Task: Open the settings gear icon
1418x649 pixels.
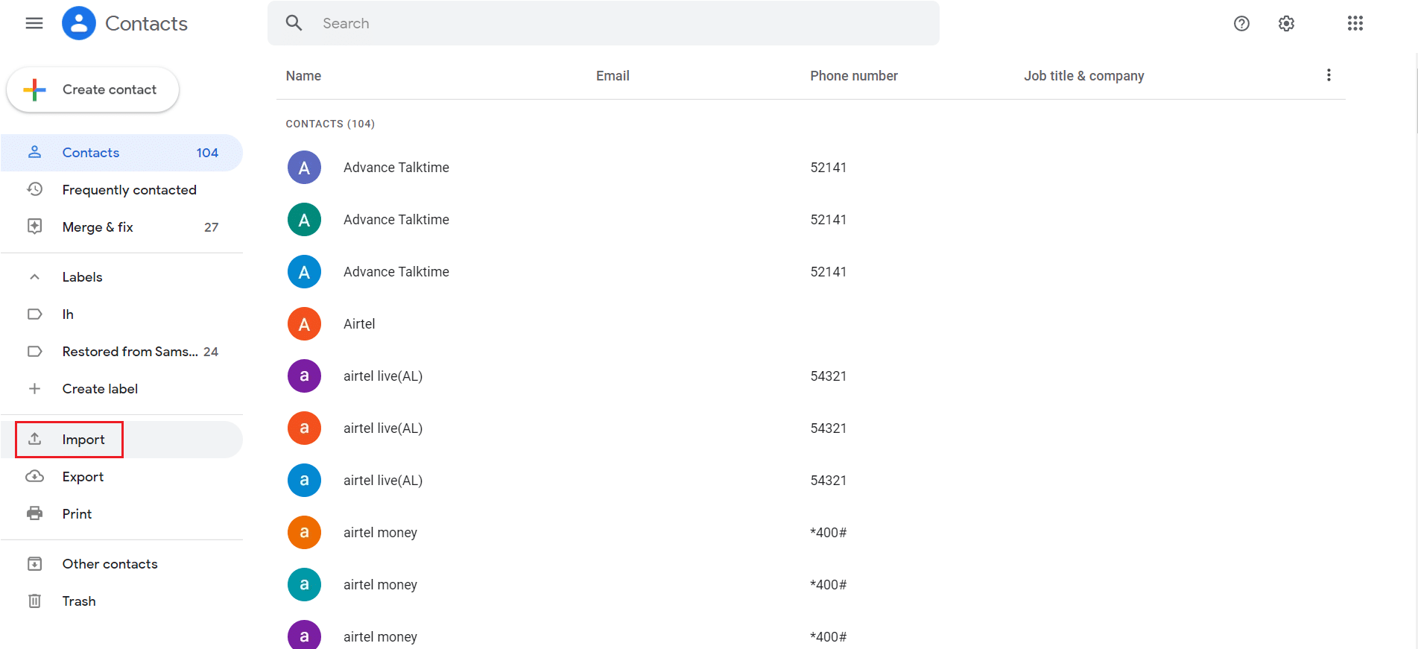Action: click(1286, 23)
